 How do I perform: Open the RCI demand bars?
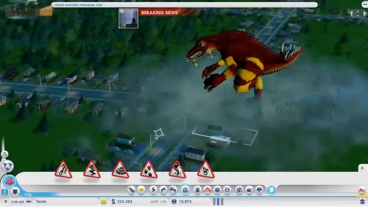pyautogui.click(x=218, y=201)
